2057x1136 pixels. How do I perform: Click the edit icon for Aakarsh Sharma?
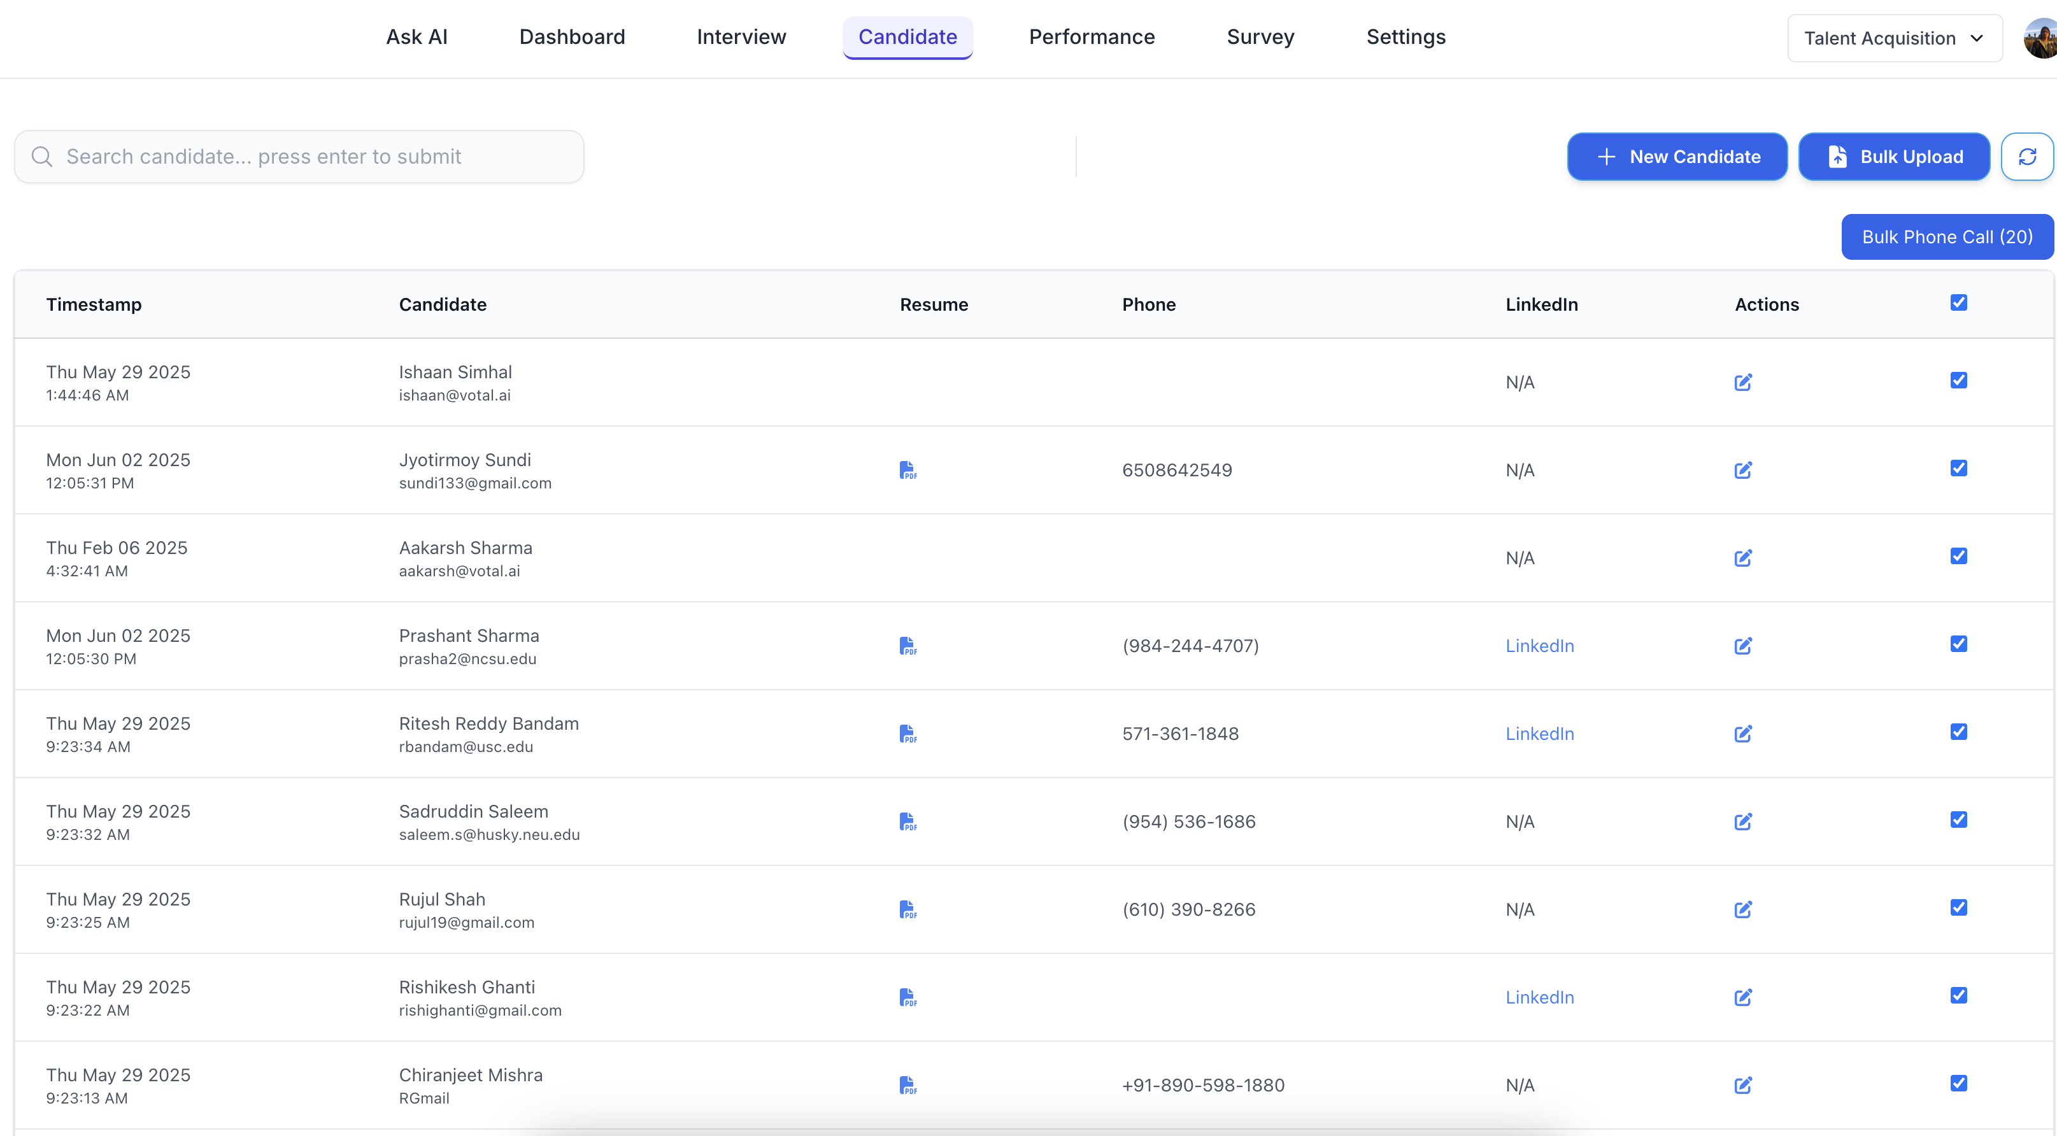point(1743,558)
